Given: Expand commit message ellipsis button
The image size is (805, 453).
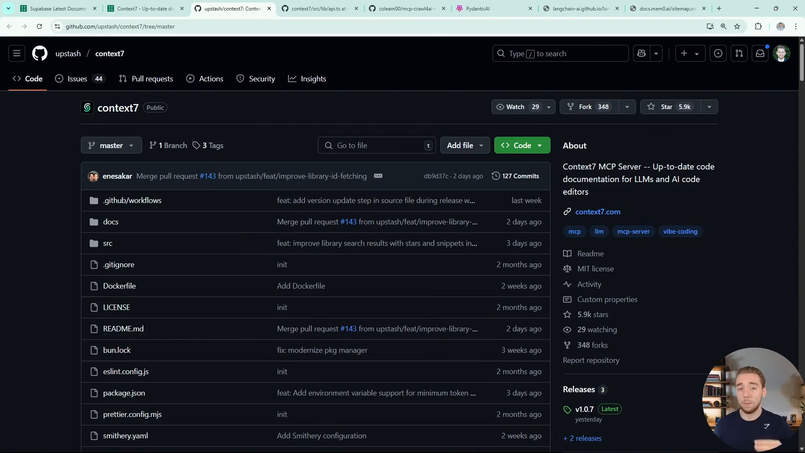Looking at the screenshot, I should click(x=378, y=176).
